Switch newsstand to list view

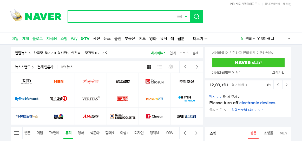click(x=160, y=67)
